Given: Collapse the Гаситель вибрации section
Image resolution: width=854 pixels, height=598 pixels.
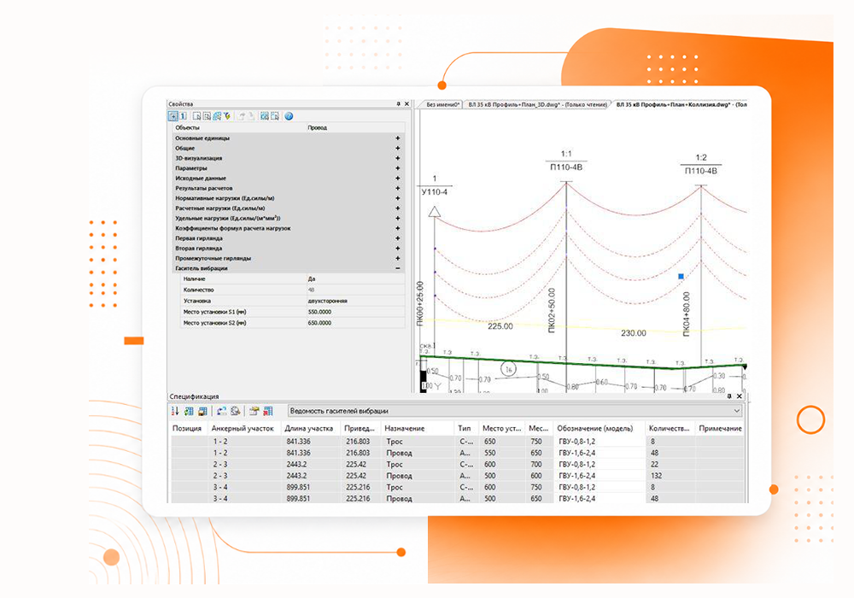Looking at the screenshot, I should 398,268.
